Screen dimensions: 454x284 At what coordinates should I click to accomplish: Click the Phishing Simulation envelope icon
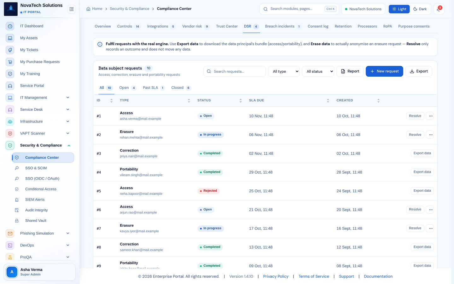(10, 234)
